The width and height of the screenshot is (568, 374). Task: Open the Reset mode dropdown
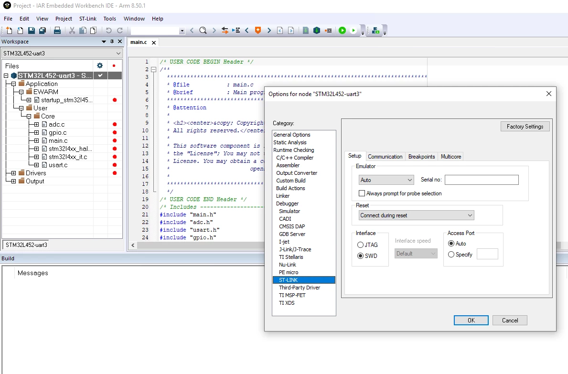416,215
